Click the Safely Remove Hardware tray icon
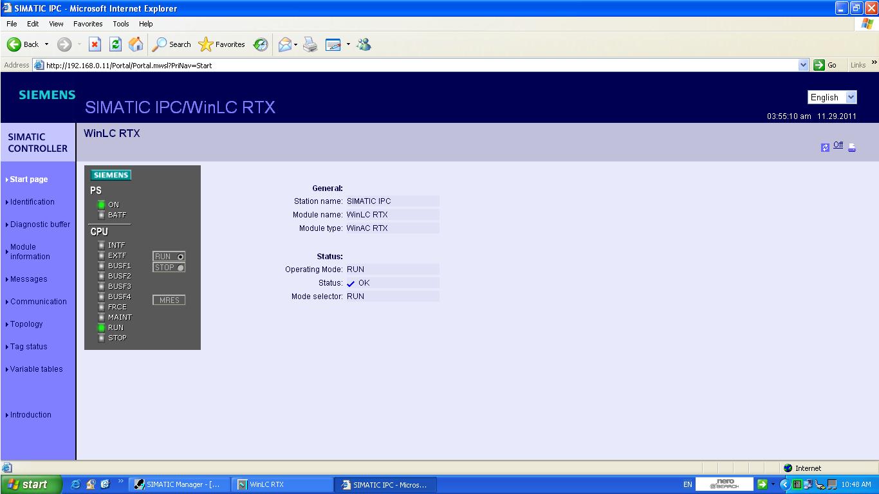Image resolution: width=879 pixels, height=494 pixels. pyautogui.click(x=820, y=484)
